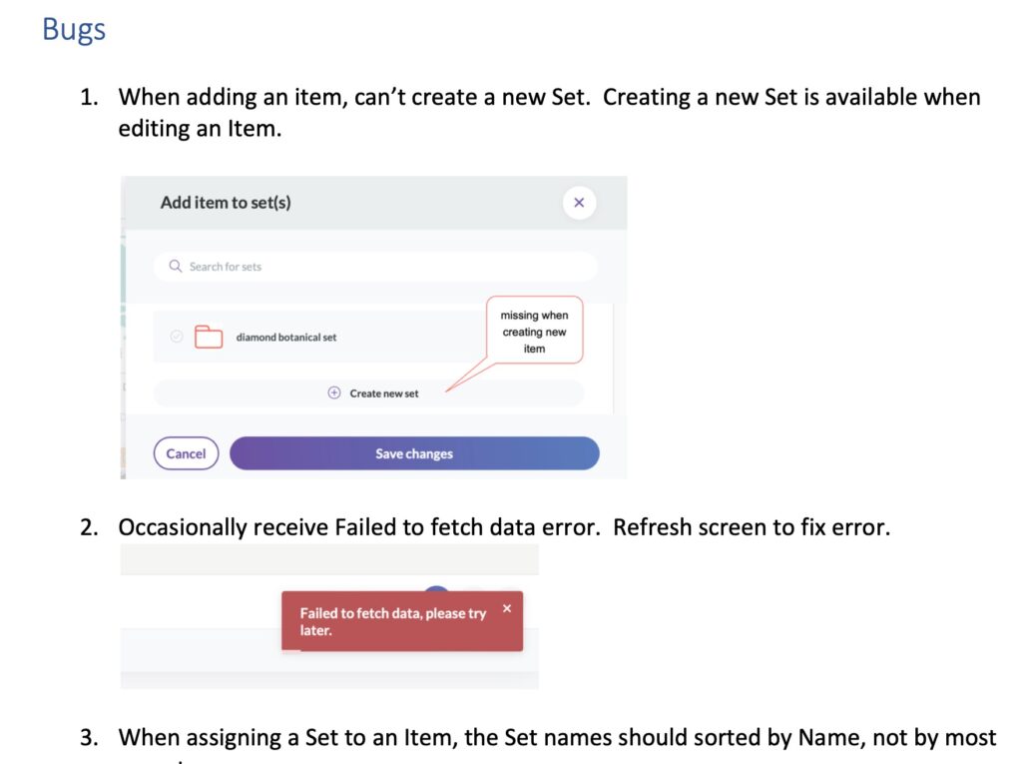Click the blue circle behind the error toast
The width and height of the screenshot is (1022, 764).
click(x=437, y=588)
